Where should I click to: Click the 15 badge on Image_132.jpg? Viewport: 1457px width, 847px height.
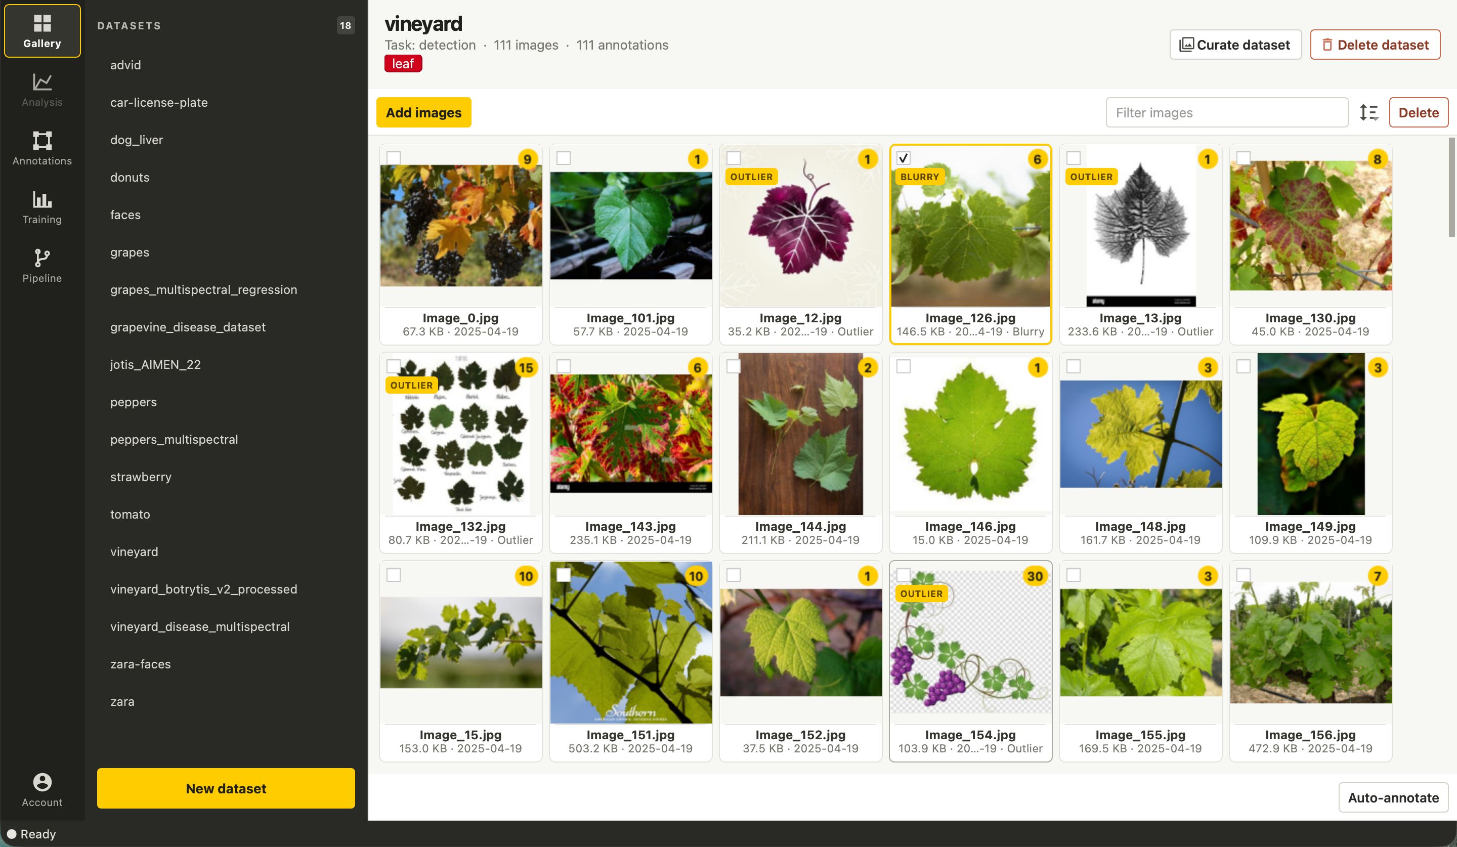(526, 368)
